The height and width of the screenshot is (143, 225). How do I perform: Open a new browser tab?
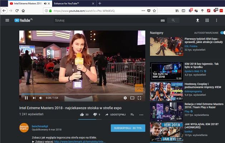100,4
